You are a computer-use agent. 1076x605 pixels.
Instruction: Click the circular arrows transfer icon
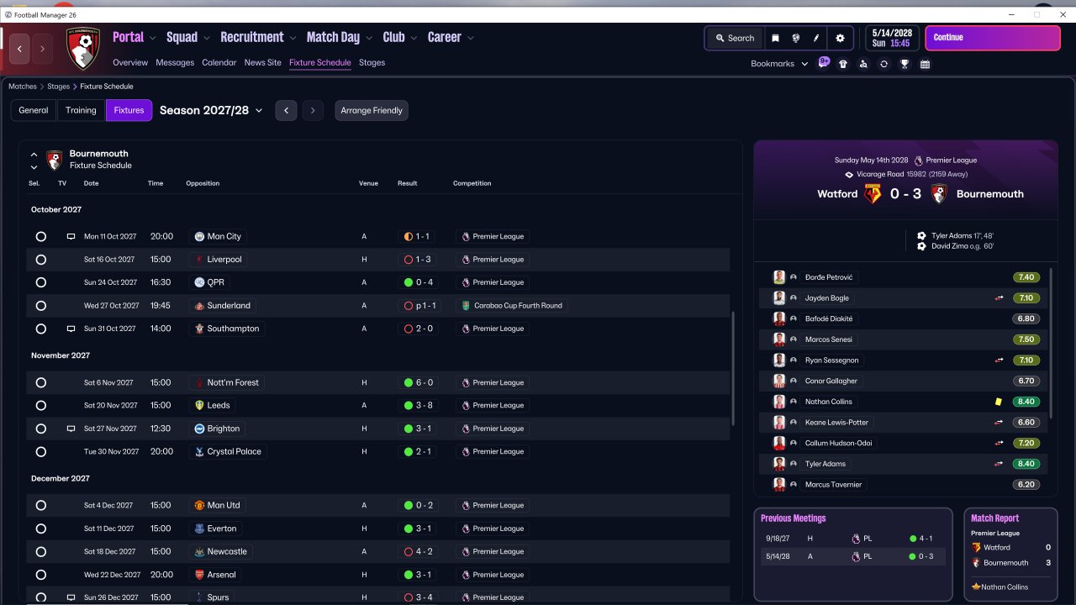pos(883,64)
